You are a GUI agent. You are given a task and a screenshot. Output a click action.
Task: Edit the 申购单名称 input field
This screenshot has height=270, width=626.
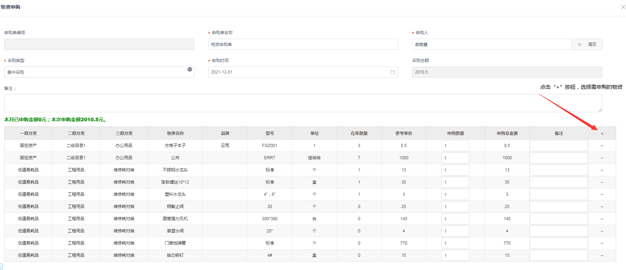(303, 44)
